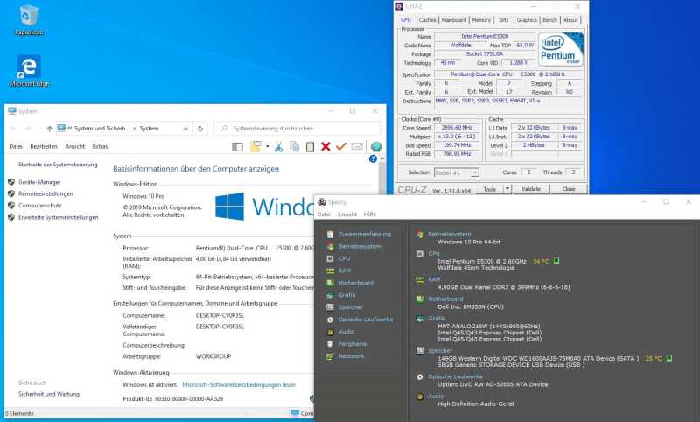
Task: Open the Ansicht menu in System window
Action: pyautogui.click(x=75, y=146)
